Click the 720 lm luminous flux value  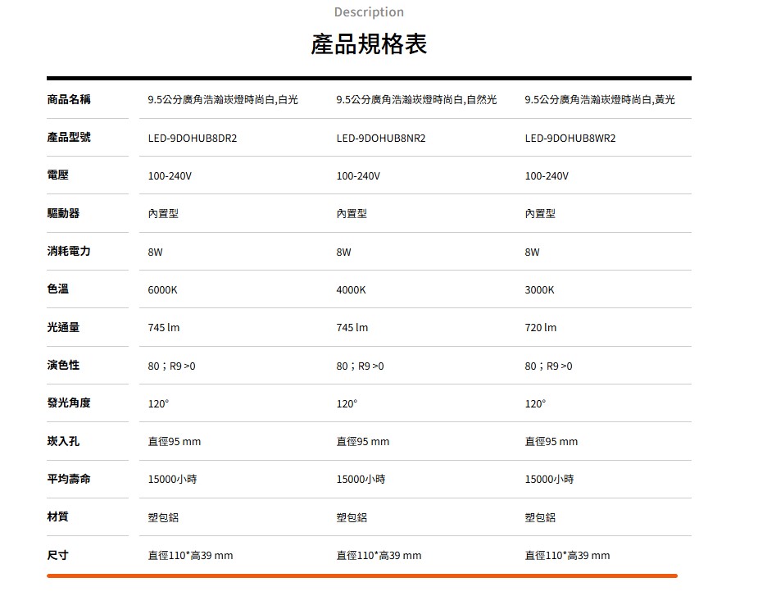541,327
